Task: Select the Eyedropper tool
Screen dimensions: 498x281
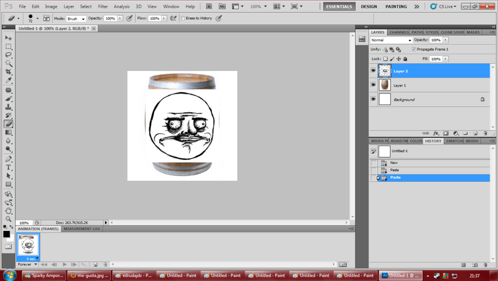Action: (x=8, y=80)
